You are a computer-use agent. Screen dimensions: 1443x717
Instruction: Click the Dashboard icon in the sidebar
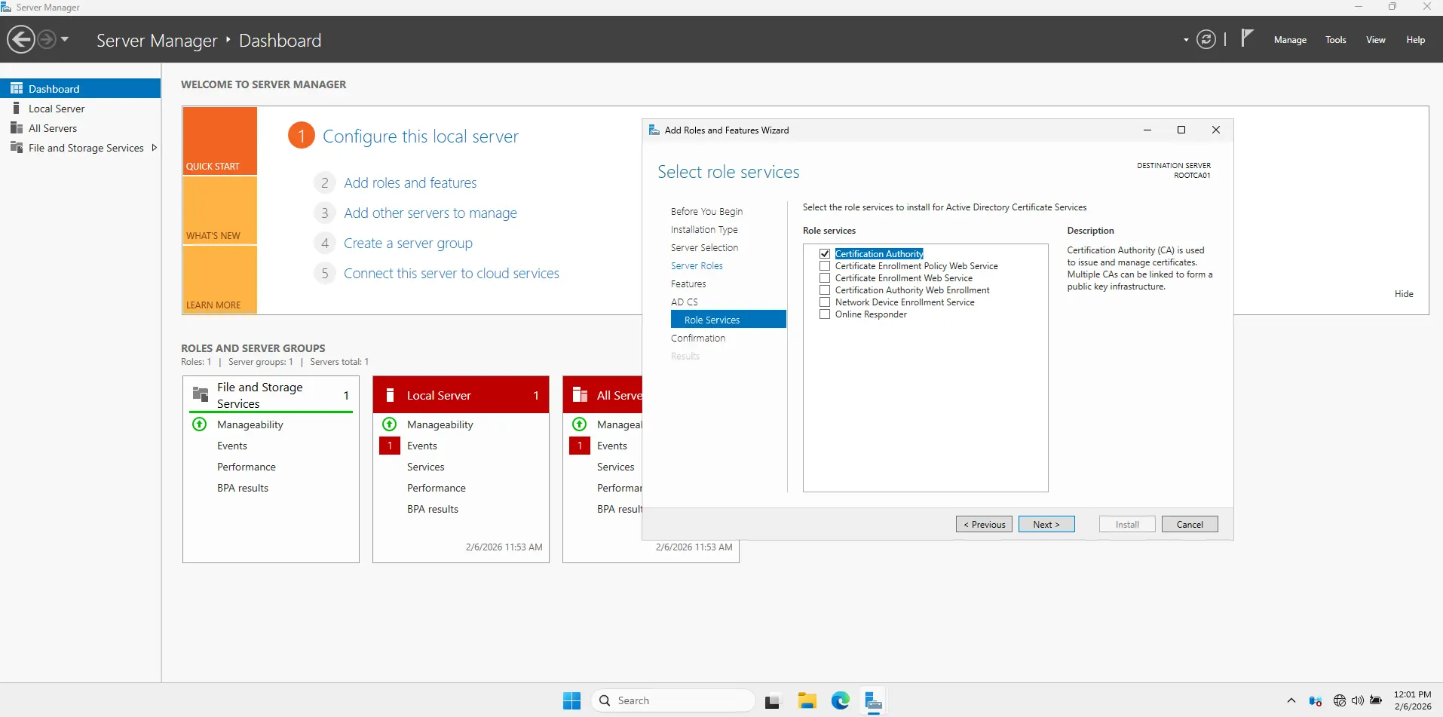point(17,88)
